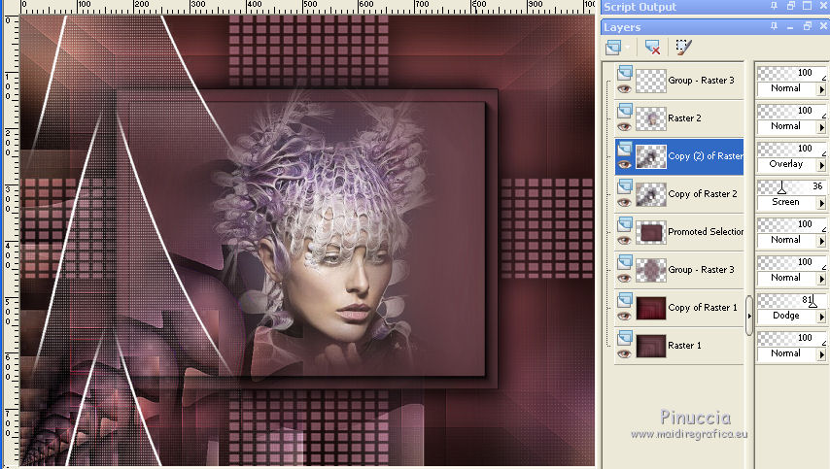
Task: Close the Layers panel
Action: 823,26
